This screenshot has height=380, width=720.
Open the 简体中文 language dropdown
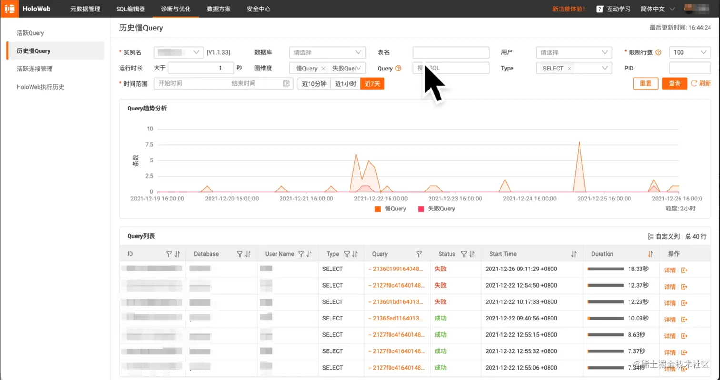(658, 9)
